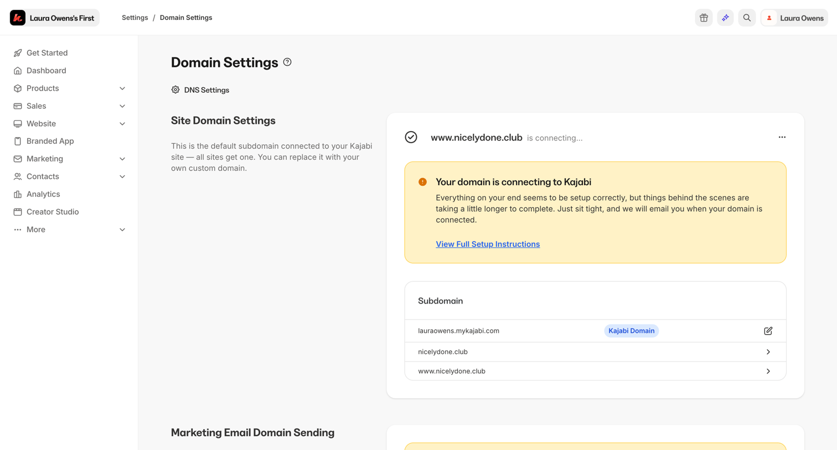Expand the More menu chevron
Image resolution: width=837 pixels, height=450 pixels.
tap(122, 229)
